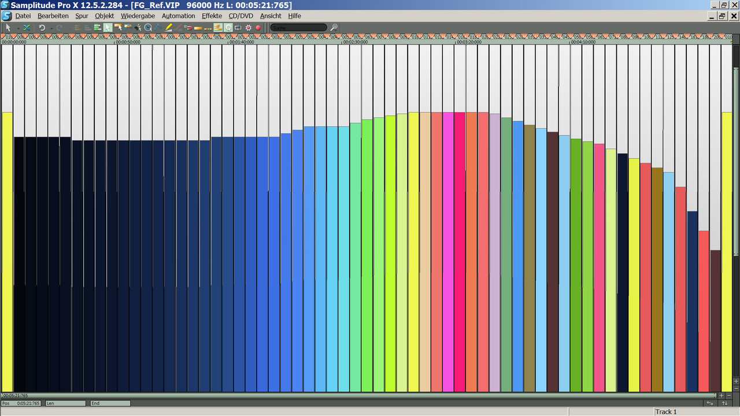The image size is (740, 416).
Task: Open the undo history dropdown arrow
Action: point(51,28)
